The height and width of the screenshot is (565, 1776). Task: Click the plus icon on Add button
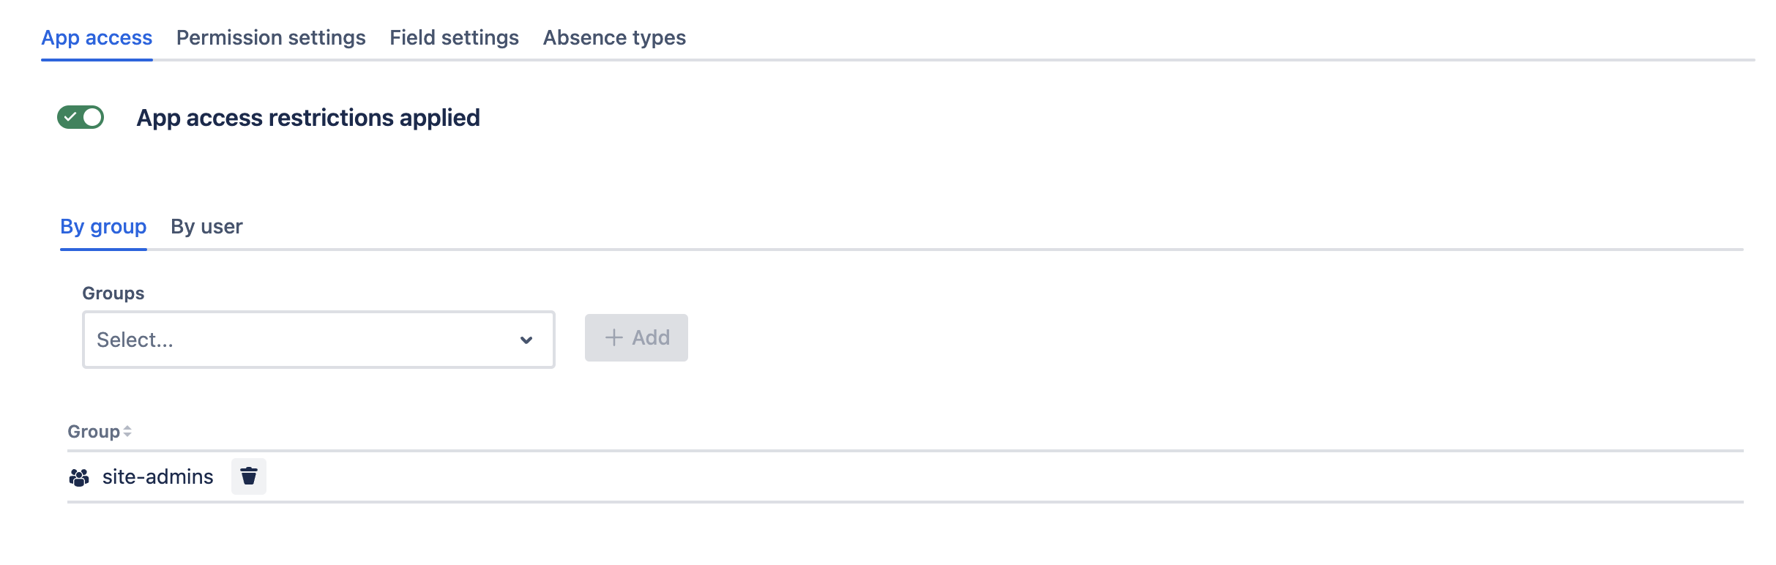coord(613,337)
